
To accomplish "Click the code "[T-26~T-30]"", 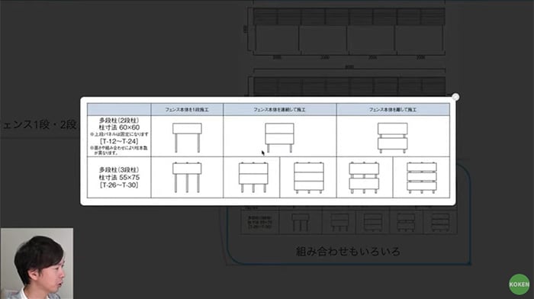I will click(119, 185).
